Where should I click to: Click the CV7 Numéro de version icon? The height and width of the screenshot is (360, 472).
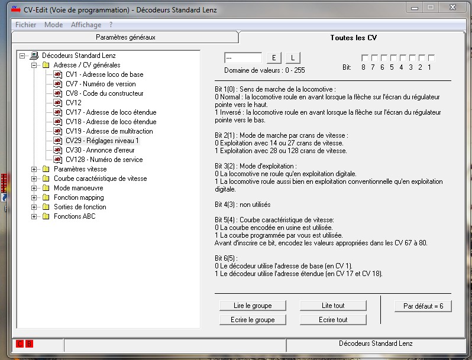pos(57,83)
